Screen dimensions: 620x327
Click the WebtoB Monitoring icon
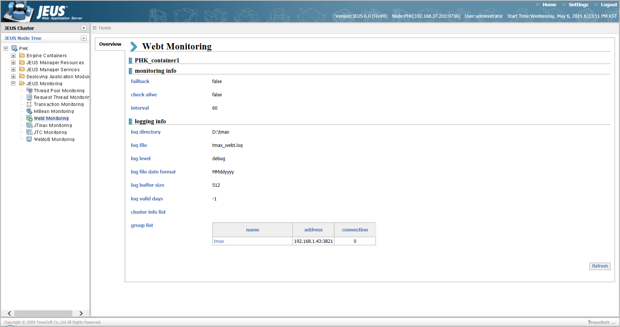tap(29, 140)
